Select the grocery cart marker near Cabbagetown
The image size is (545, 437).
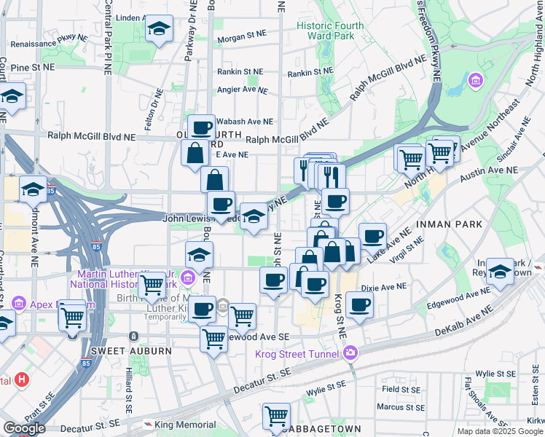[277, 417]
